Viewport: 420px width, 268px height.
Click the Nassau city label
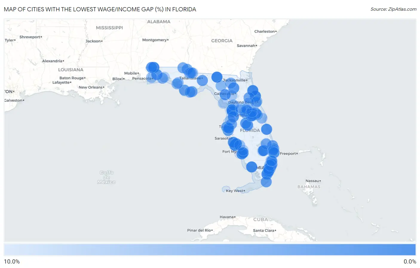coord(313,181)
